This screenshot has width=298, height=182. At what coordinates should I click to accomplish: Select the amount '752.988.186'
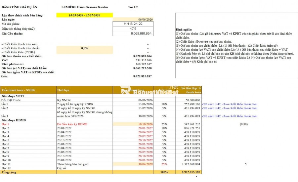pos(192,104)
